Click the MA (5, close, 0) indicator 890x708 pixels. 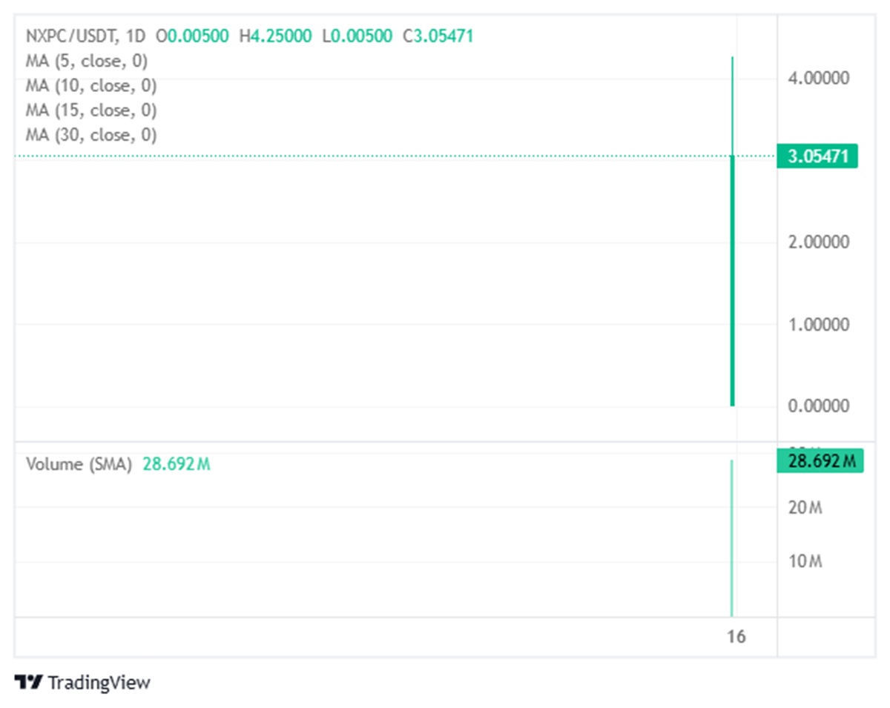click(x=87, y=61)
